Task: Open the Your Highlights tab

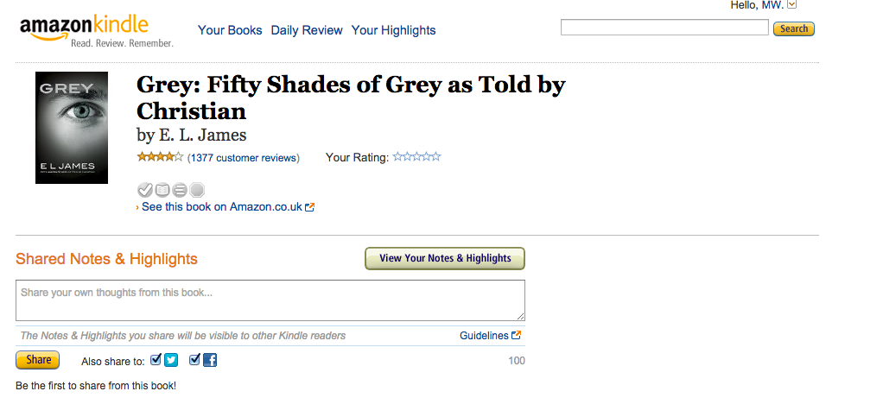Action: coord(394,30)
